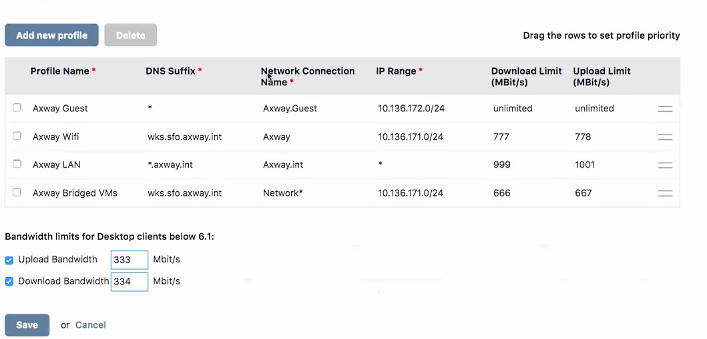707x339 pixels.
Task: Click the 999 download limit of Axway LAN
Action: [x=502, y=165]
